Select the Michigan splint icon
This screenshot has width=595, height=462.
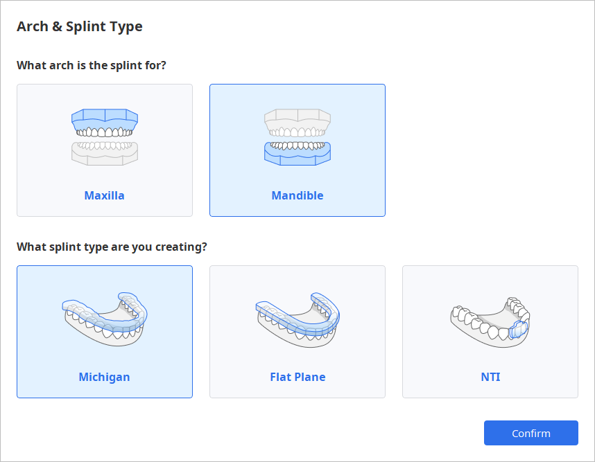(104, 315)
